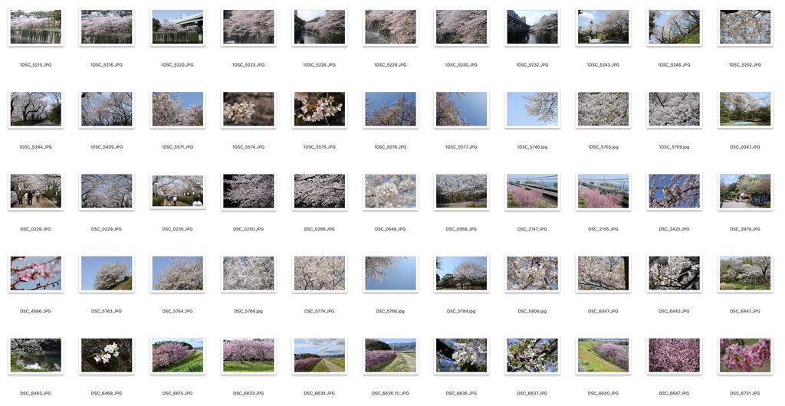Screen dimensions: 785x406
Task: Select the DSC_4666.JPG pink blossom close-up
Action: tap(35, 273)
